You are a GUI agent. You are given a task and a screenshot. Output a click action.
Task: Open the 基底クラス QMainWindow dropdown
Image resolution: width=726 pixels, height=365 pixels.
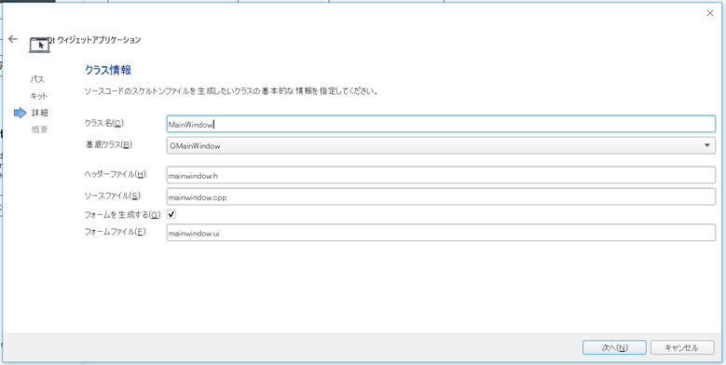[441, 145]
